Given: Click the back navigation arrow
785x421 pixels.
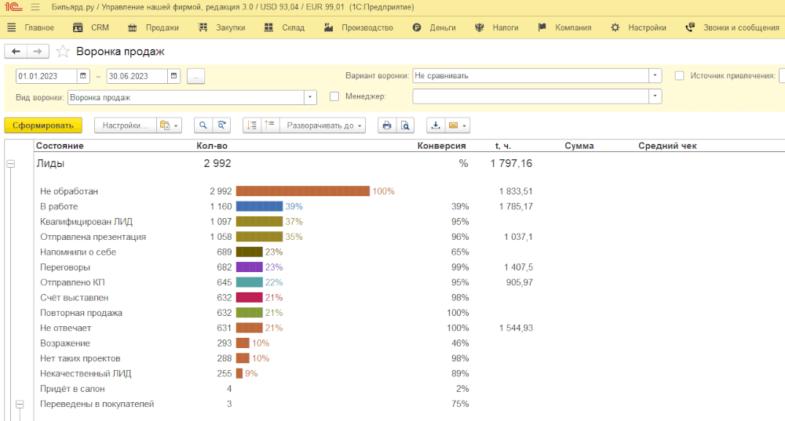Looking at the screenshot, I should click(16, 52).
